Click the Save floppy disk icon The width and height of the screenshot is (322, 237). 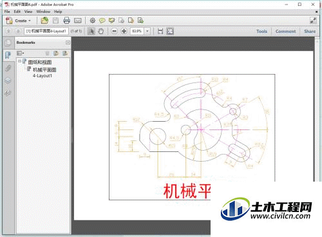[x=55, y=21]
